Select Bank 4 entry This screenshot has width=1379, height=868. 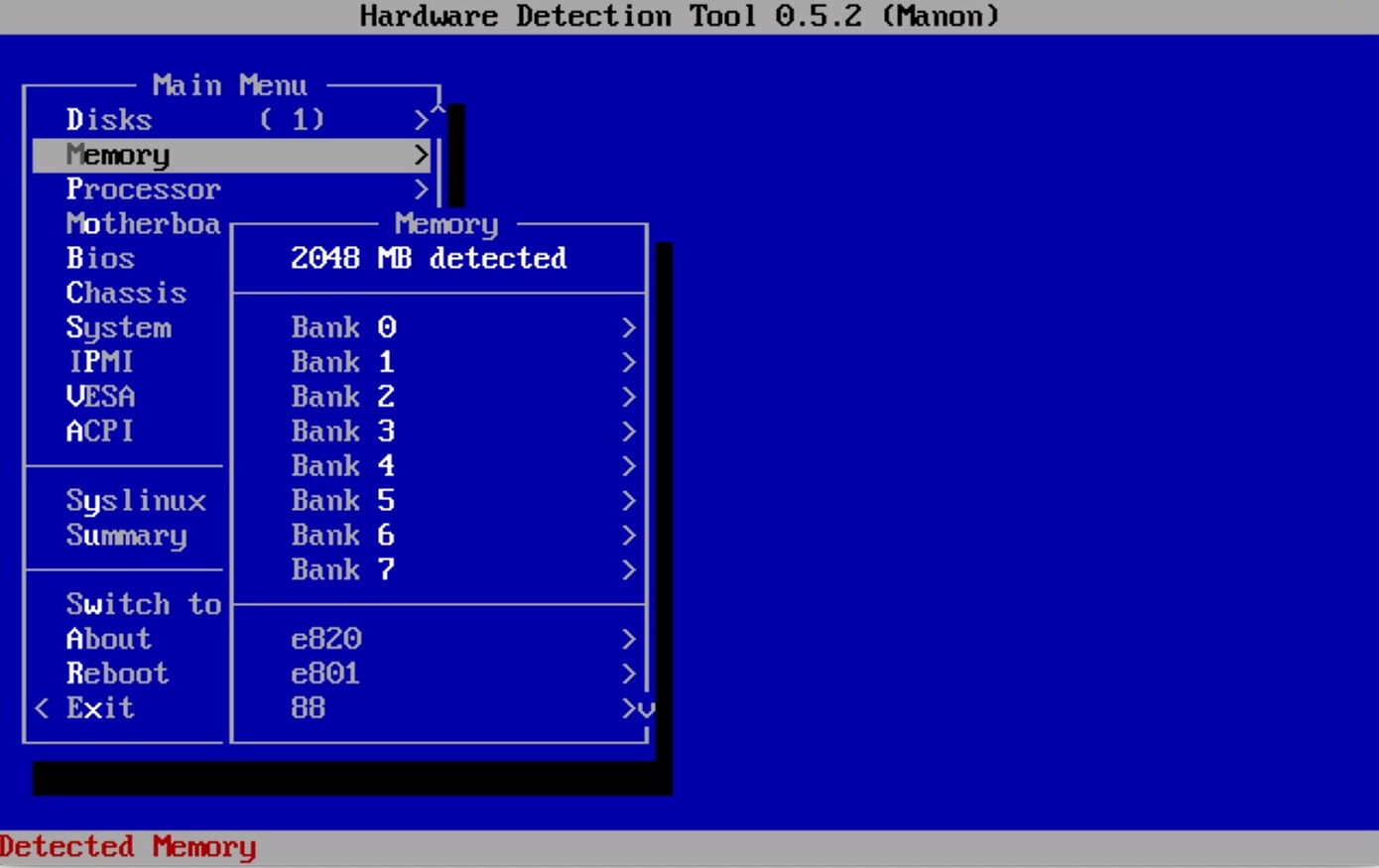tap(342, 466)
